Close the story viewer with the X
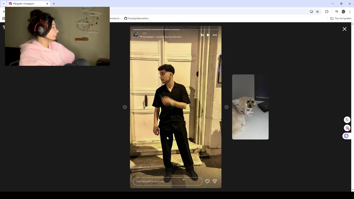Image resolution: width=354 pixels, height=199 pixels. tap(345, 29)
